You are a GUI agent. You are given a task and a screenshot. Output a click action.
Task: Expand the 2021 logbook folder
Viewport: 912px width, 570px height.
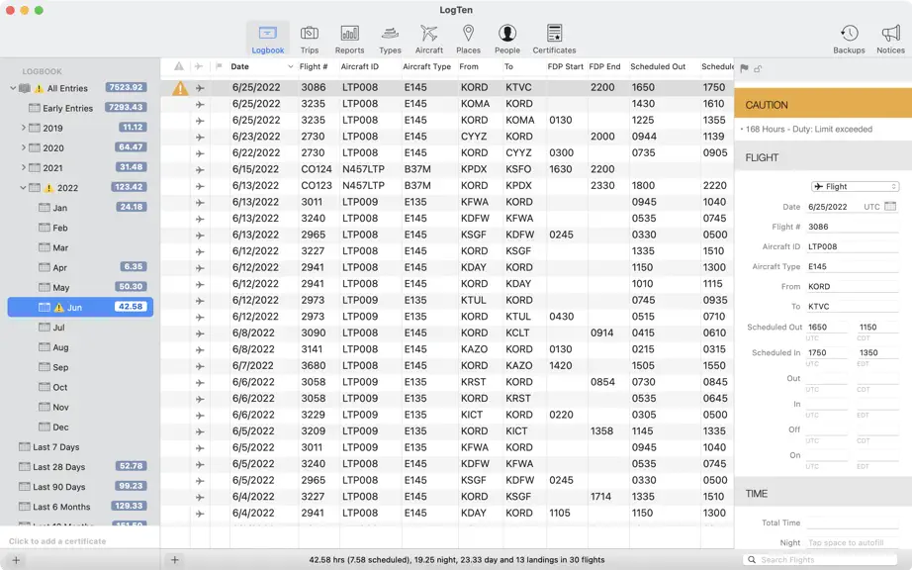point(24,167)
